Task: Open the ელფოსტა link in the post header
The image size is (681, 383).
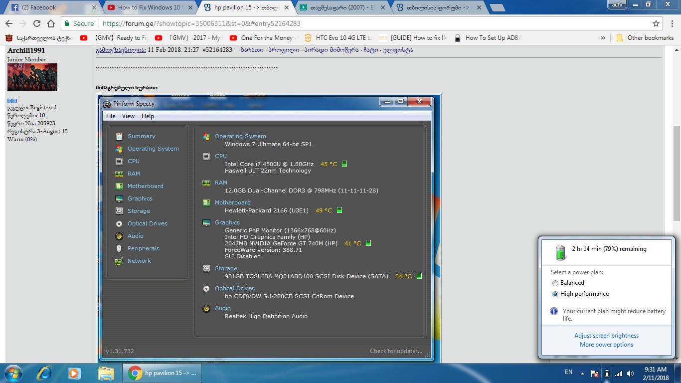Action: coord(398,50)
